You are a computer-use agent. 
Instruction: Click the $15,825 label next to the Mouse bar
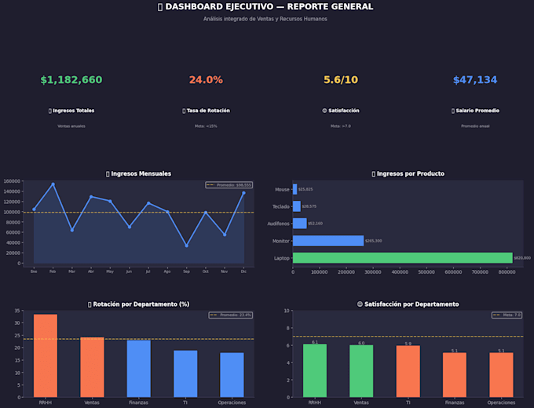click(x=305, y=189)
